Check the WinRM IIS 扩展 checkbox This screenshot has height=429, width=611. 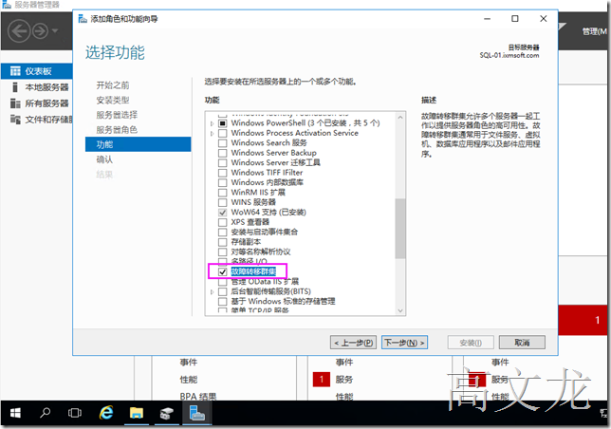pos(223,193)
